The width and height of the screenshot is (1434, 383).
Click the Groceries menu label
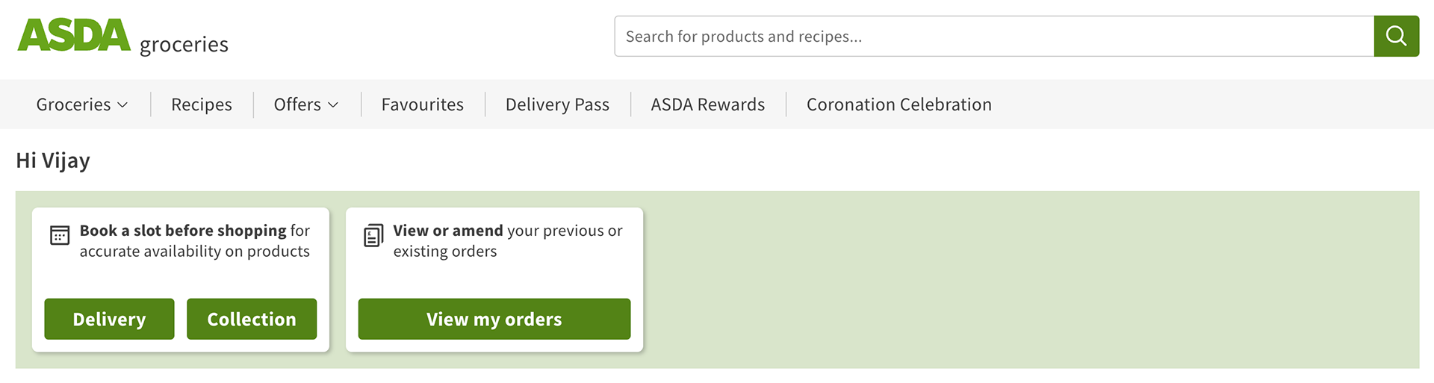click(73, 105)
